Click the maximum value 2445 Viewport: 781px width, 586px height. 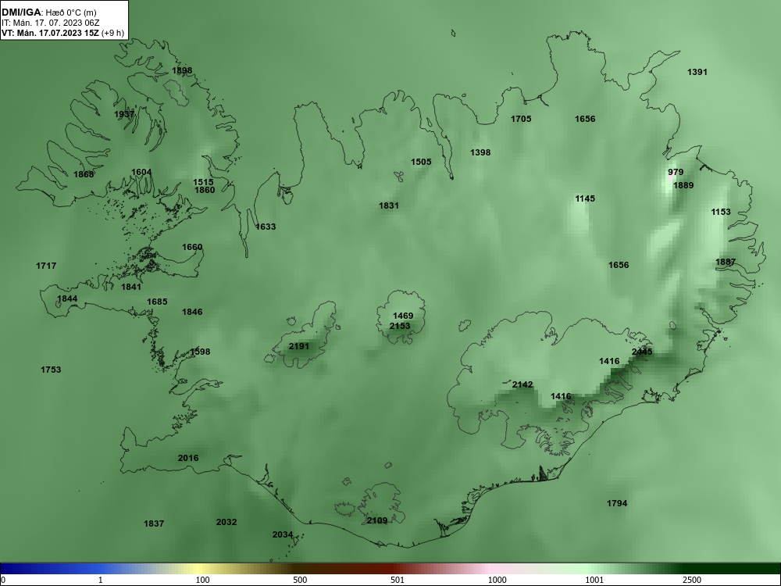tap(642, 352)
